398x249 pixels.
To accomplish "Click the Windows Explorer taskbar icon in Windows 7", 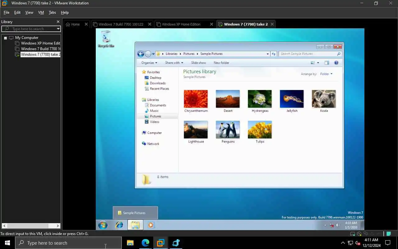I will point(135,225).
